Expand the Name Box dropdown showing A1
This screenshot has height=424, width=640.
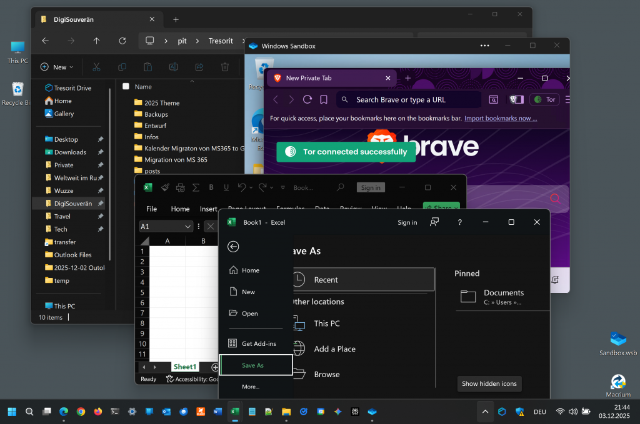pyautogui.click(x=187, y=227)
